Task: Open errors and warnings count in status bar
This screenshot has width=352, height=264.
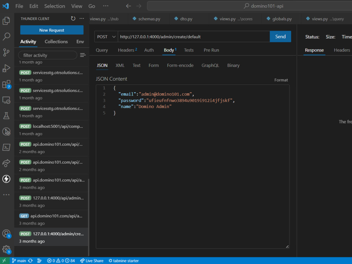Action: (61, 260)
